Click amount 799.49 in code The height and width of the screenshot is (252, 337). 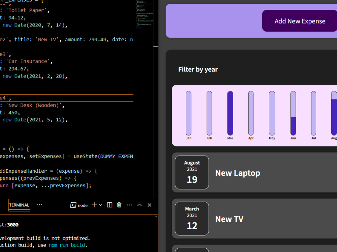pos(97,39)
